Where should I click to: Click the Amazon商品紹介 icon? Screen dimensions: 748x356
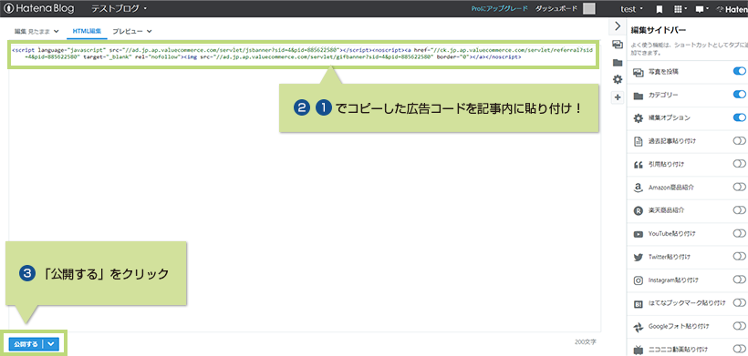639,188
